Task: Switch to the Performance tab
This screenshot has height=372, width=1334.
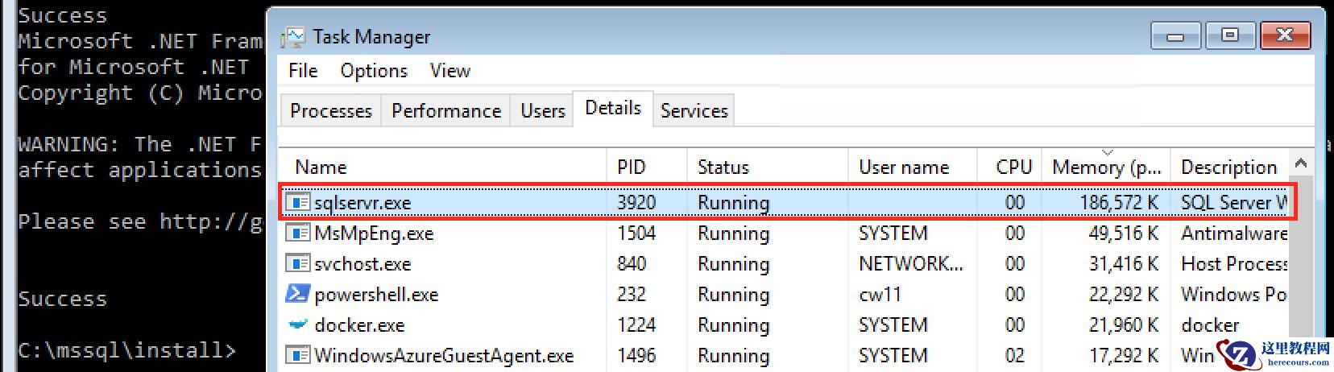Action: click(446, 110)
